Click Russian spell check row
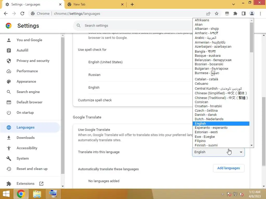 click(140, 75)
